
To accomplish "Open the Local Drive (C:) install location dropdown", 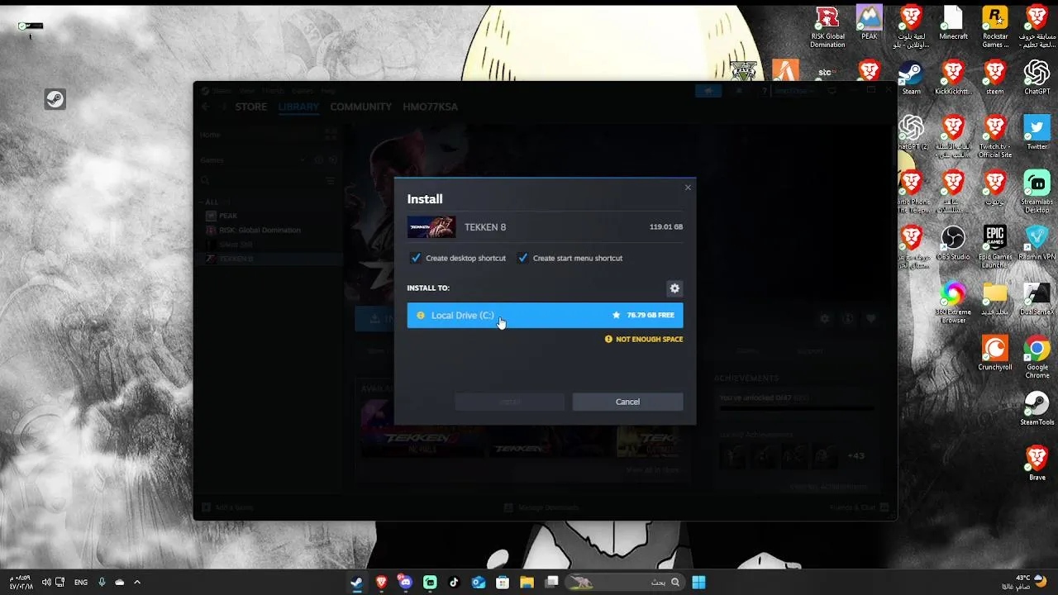I will point(545,315).
